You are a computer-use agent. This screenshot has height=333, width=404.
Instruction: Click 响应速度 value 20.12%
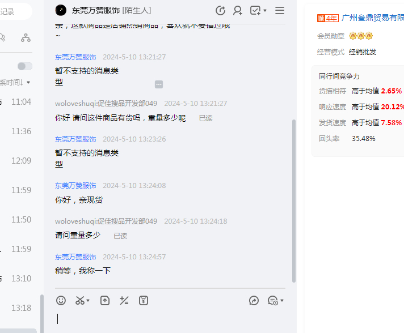[x=393, y=106]
